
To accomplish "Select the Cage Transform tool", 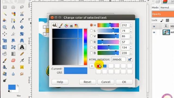I will tap(13, 47).
